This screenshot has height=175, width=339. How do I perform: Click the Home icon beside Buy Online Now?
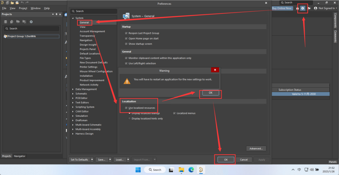pos(298,8)
